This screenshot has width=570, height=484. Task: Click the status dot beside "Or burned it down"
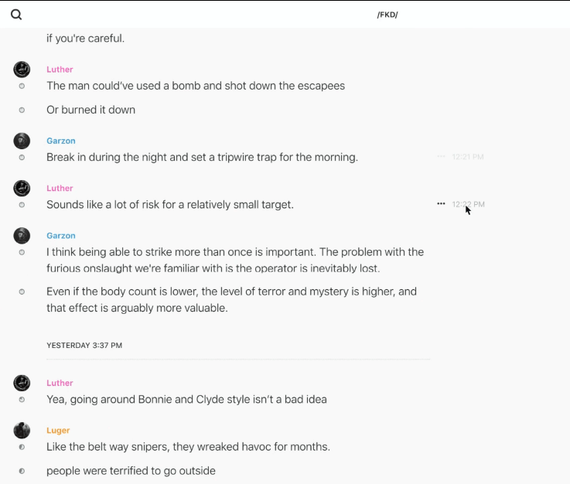pyautogui.click(x=22, y=110)
